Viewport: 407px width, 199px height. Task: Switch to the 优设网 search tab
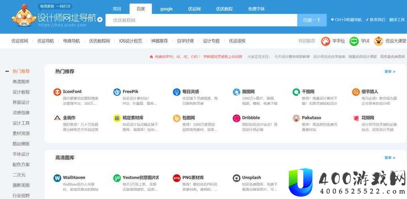click(194, 9)
